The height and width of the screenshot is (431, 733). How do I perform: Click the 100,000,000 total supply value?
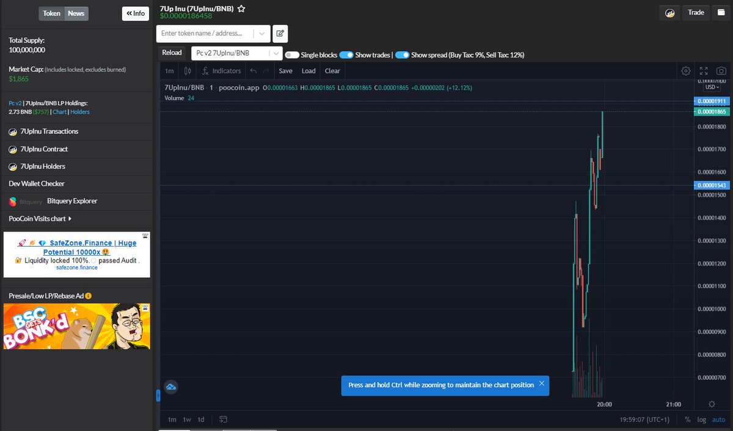(x=27, y=50)
